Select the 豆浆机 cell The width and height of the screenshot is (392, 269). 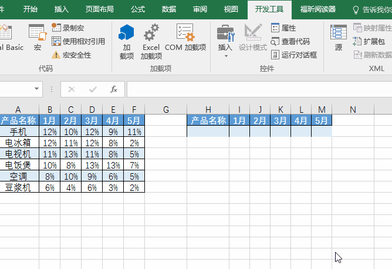[18, 187]
